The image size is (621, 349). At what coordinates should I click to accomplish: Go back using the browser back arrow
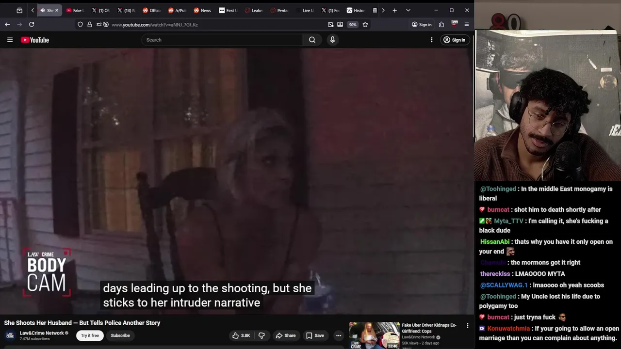(7, 24)
